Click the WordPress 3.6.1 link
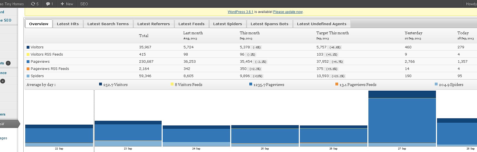 (x=240, y=12)
